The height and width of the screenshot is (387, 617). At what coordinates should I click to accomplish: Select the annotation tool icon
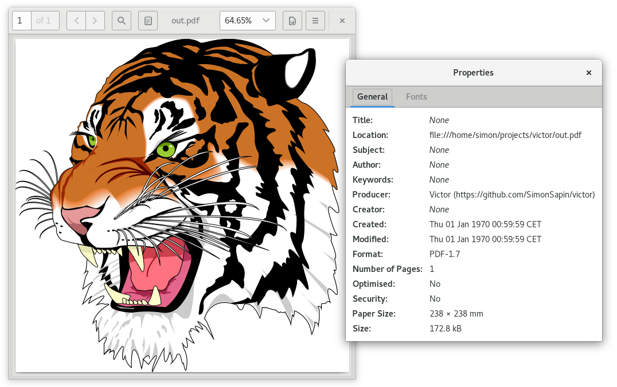[148, 21]
